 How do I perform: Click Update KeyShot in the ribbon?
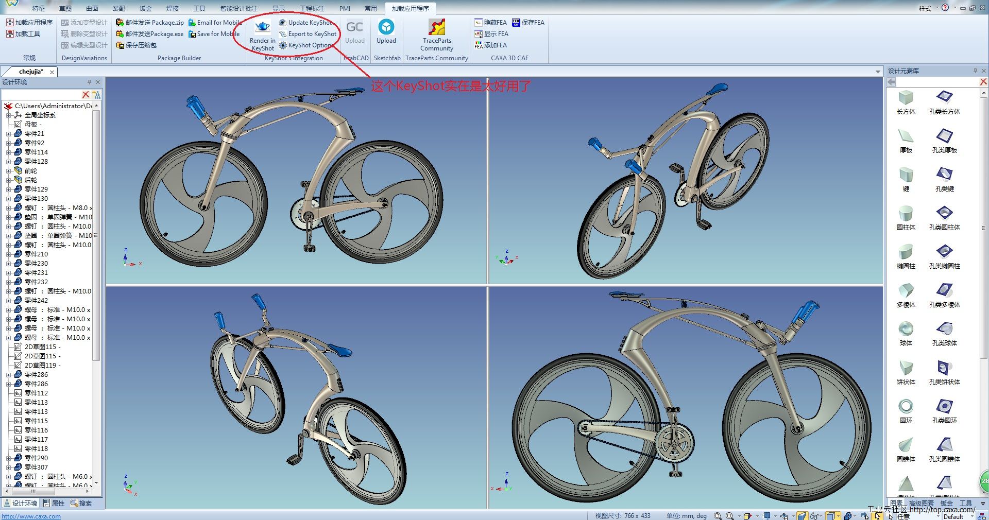point(305,23)
